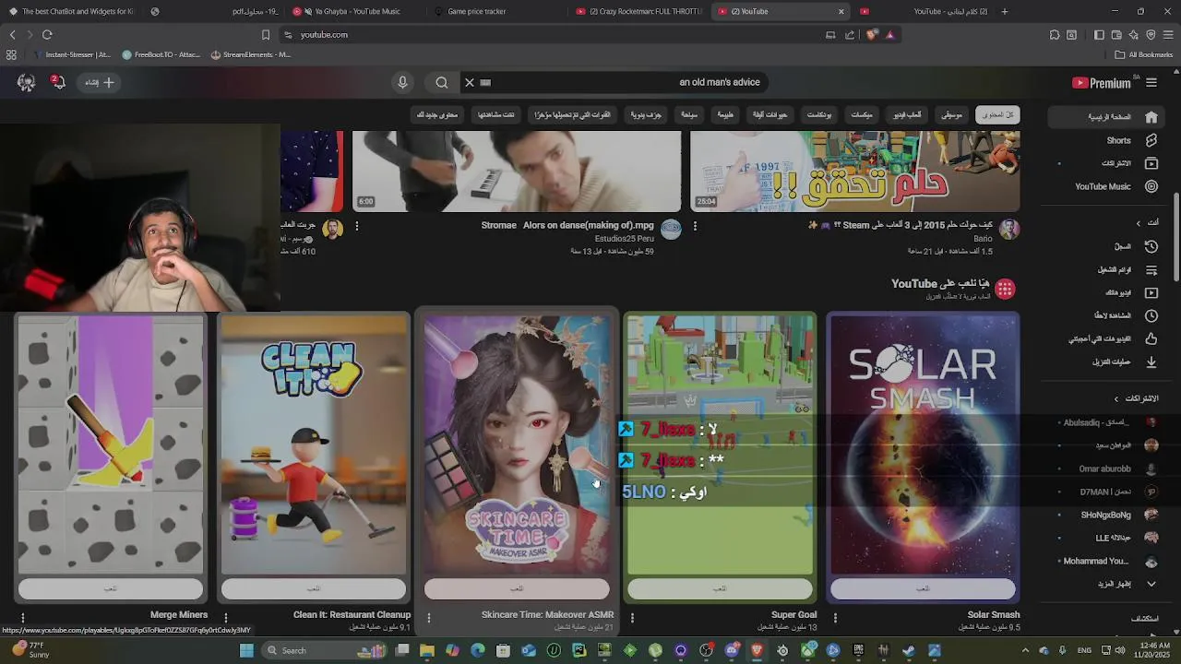
Task: Open the Solar Smash playable card
Action: click(923, 445)
